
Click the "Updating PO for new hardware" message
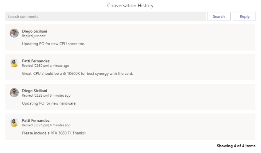pyautogui.click(x=49, y=103)
